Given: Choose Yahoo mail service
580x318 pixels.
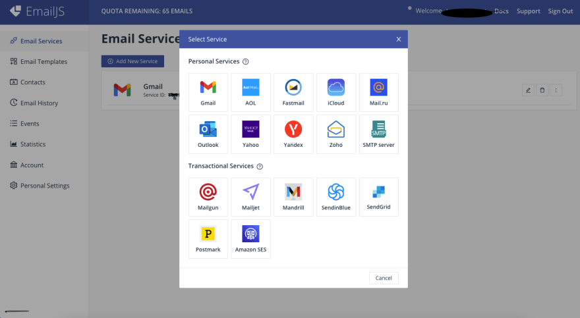Looking at the screenshot, I should (251, 134).
